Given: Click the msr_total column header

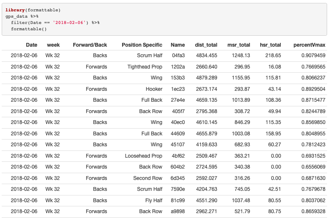Looking at the screenshot, I should pos(238,45).
